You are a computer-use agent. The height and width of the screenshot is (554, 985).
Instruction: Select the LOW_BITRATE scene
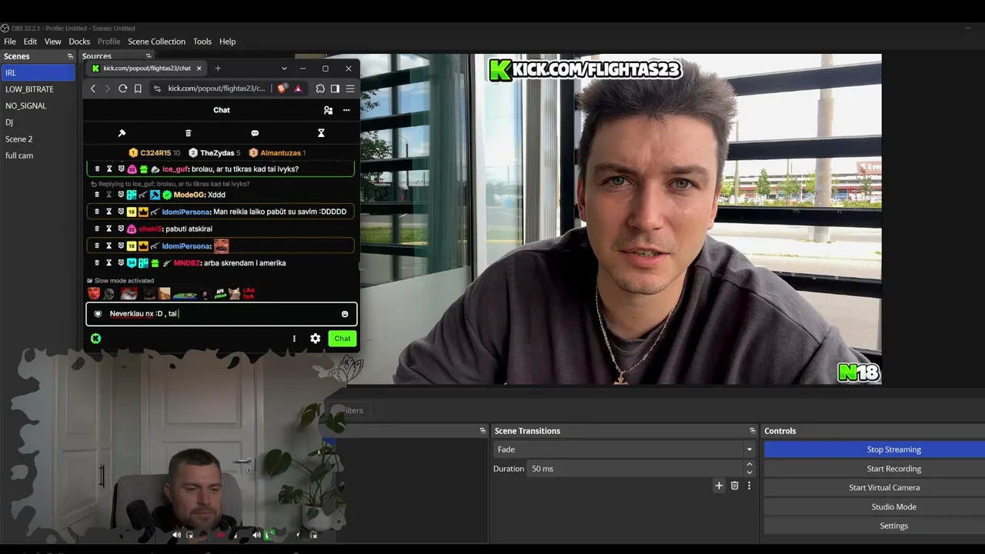coord(38,89)
